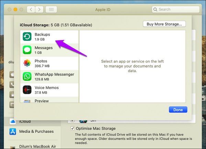Select the Preview list entry
This screenshot has height=149, width=206.
pyautogui.click(x=42, y=101)
